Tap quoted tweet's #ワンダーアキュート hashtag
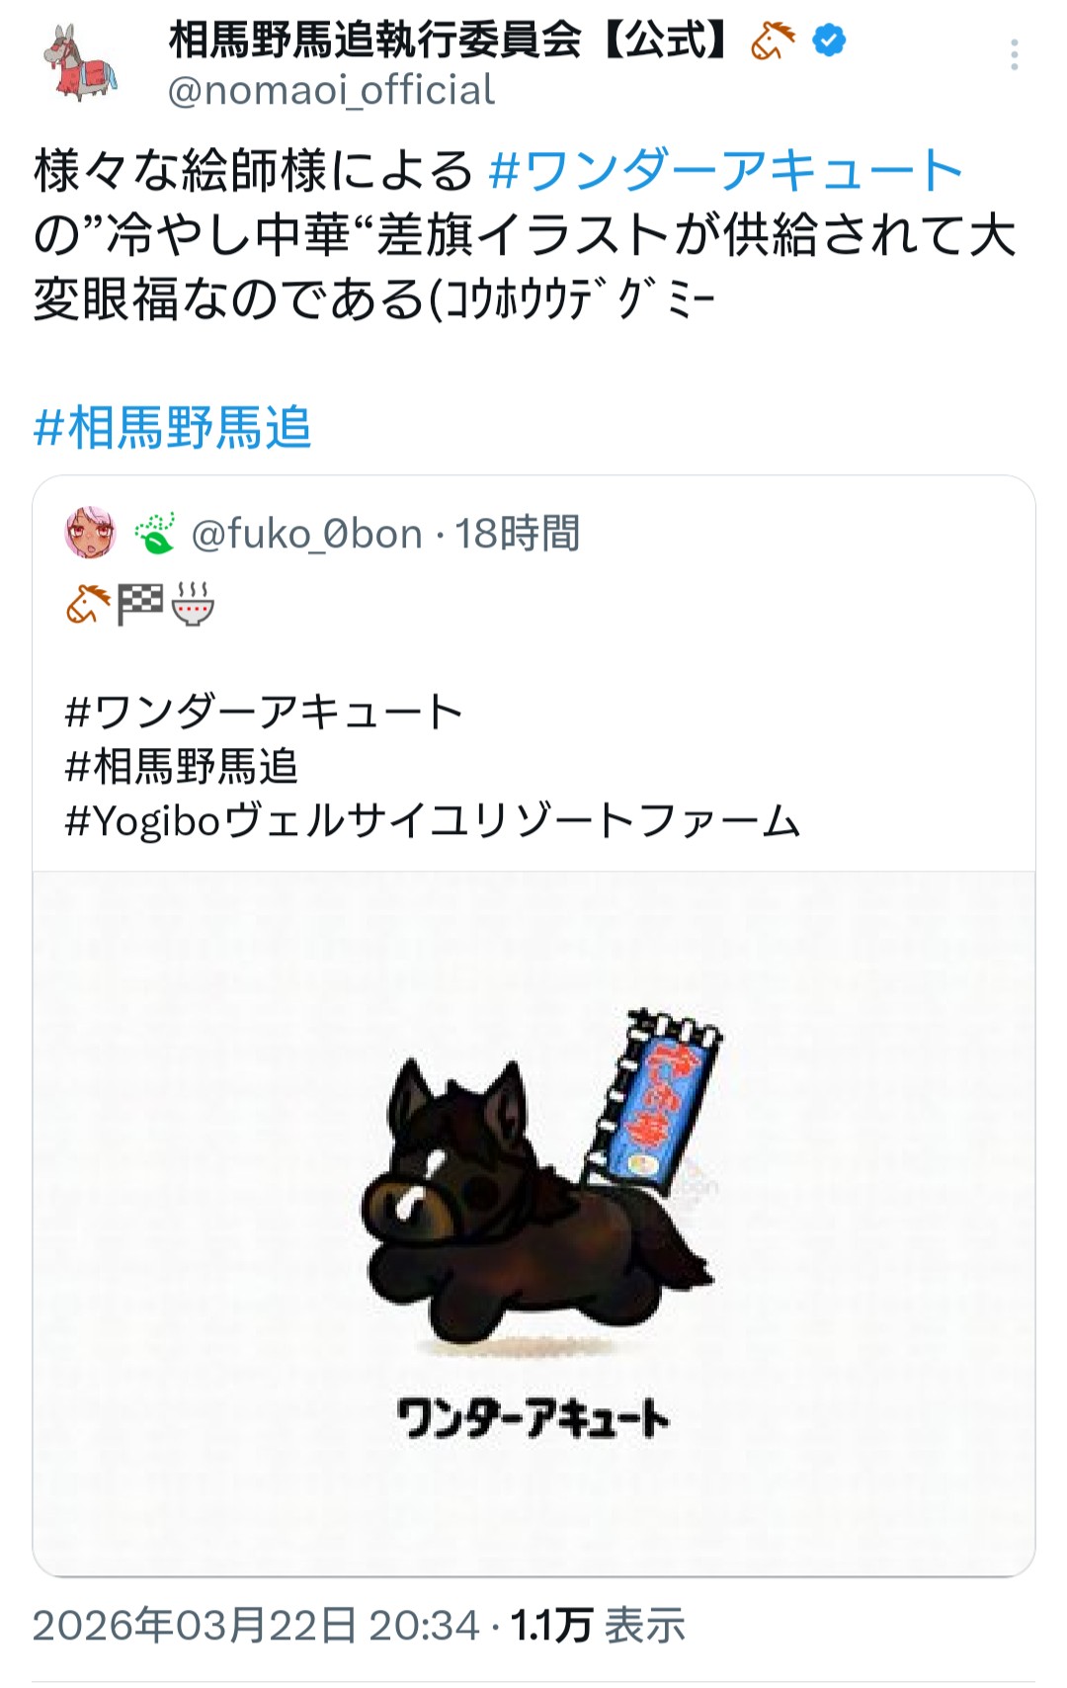1067x1688 pixels. [x=264, y=712]
